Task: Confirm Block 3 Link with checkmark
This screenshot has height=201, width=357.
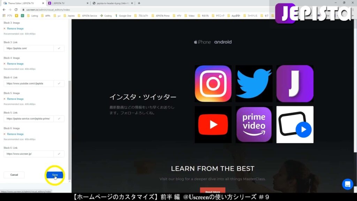Action: [x=59, y=48]
